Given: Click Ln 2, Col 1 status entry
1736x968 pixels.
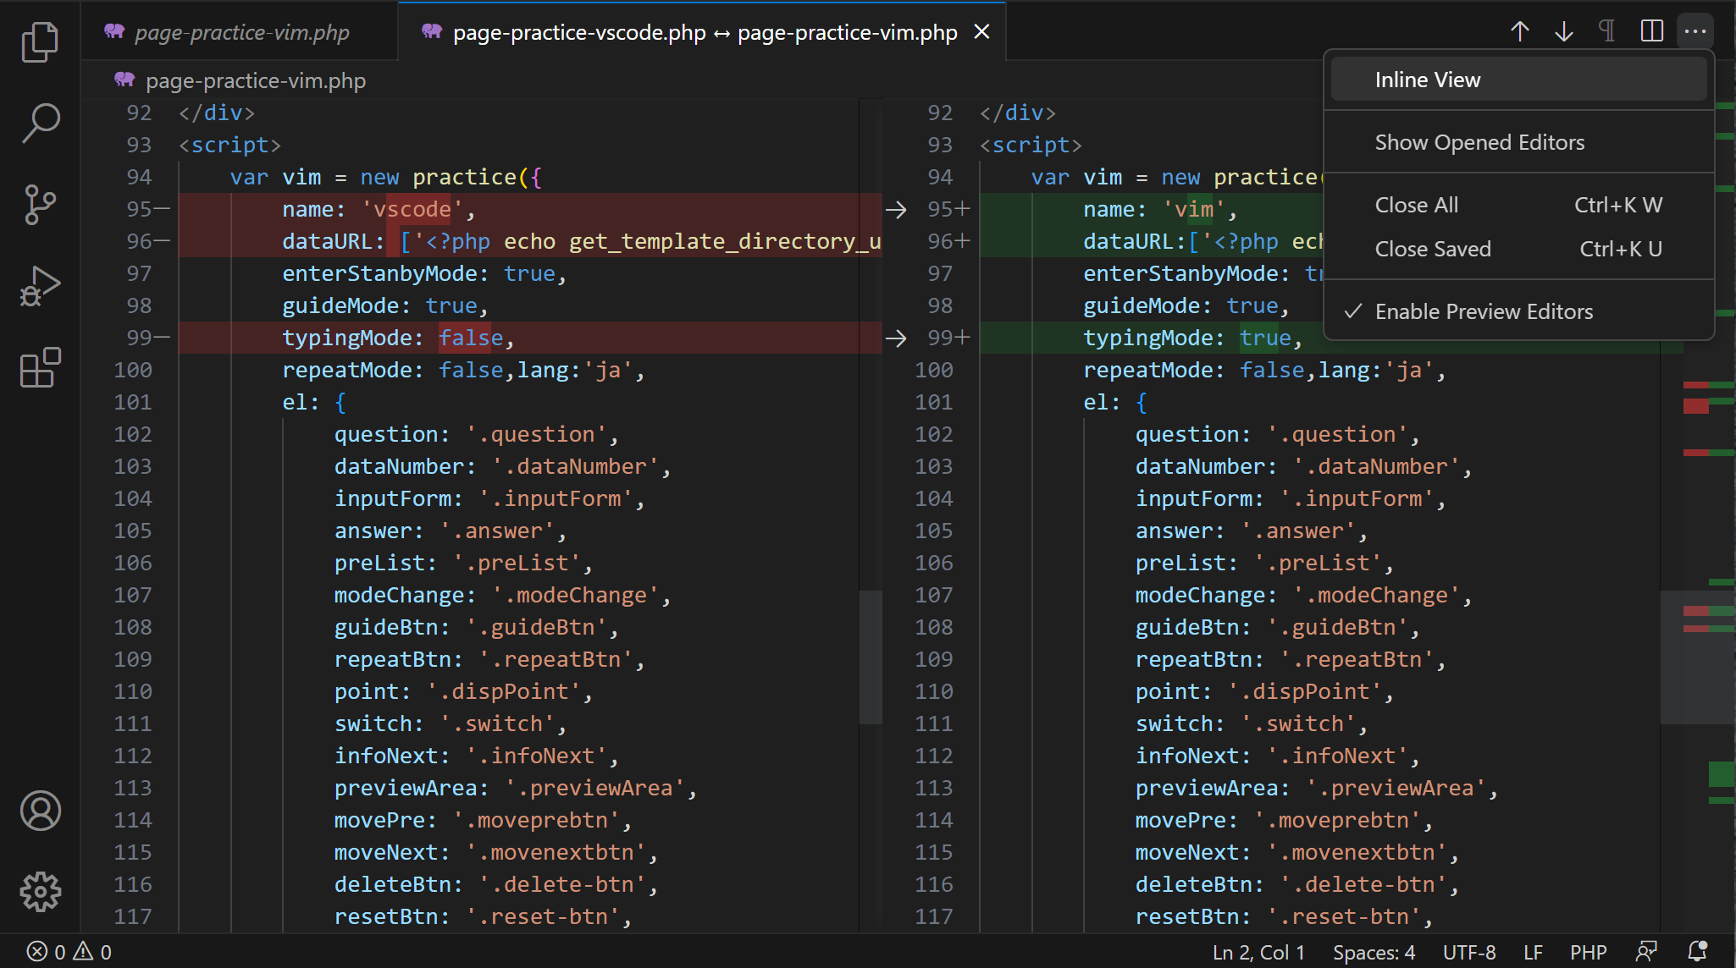Looking at the screenshot, I should tap(1258, 952).
